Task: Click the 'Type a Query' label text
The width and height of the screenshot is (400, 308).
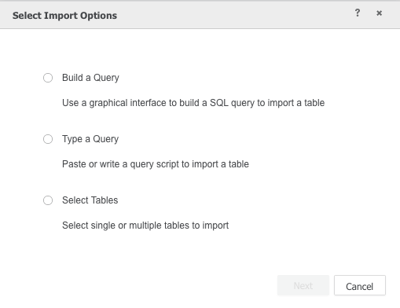Action: (x=90, y=139)
